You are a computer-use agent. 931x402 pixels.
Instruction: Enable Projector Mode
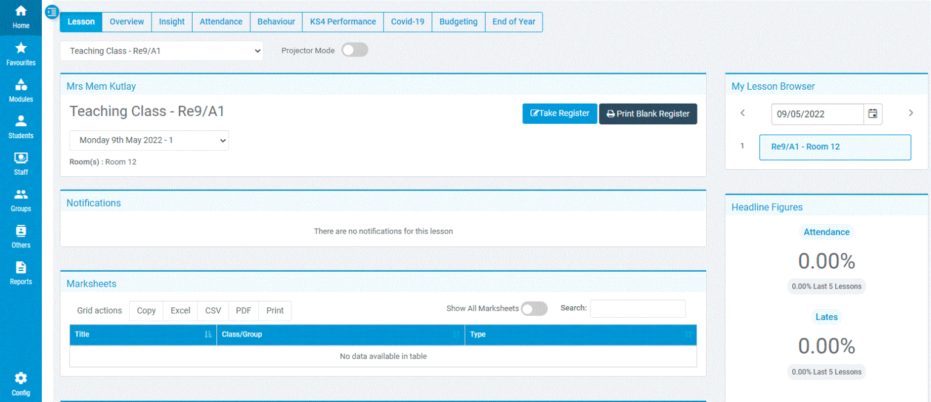click(x=355, y=50)
